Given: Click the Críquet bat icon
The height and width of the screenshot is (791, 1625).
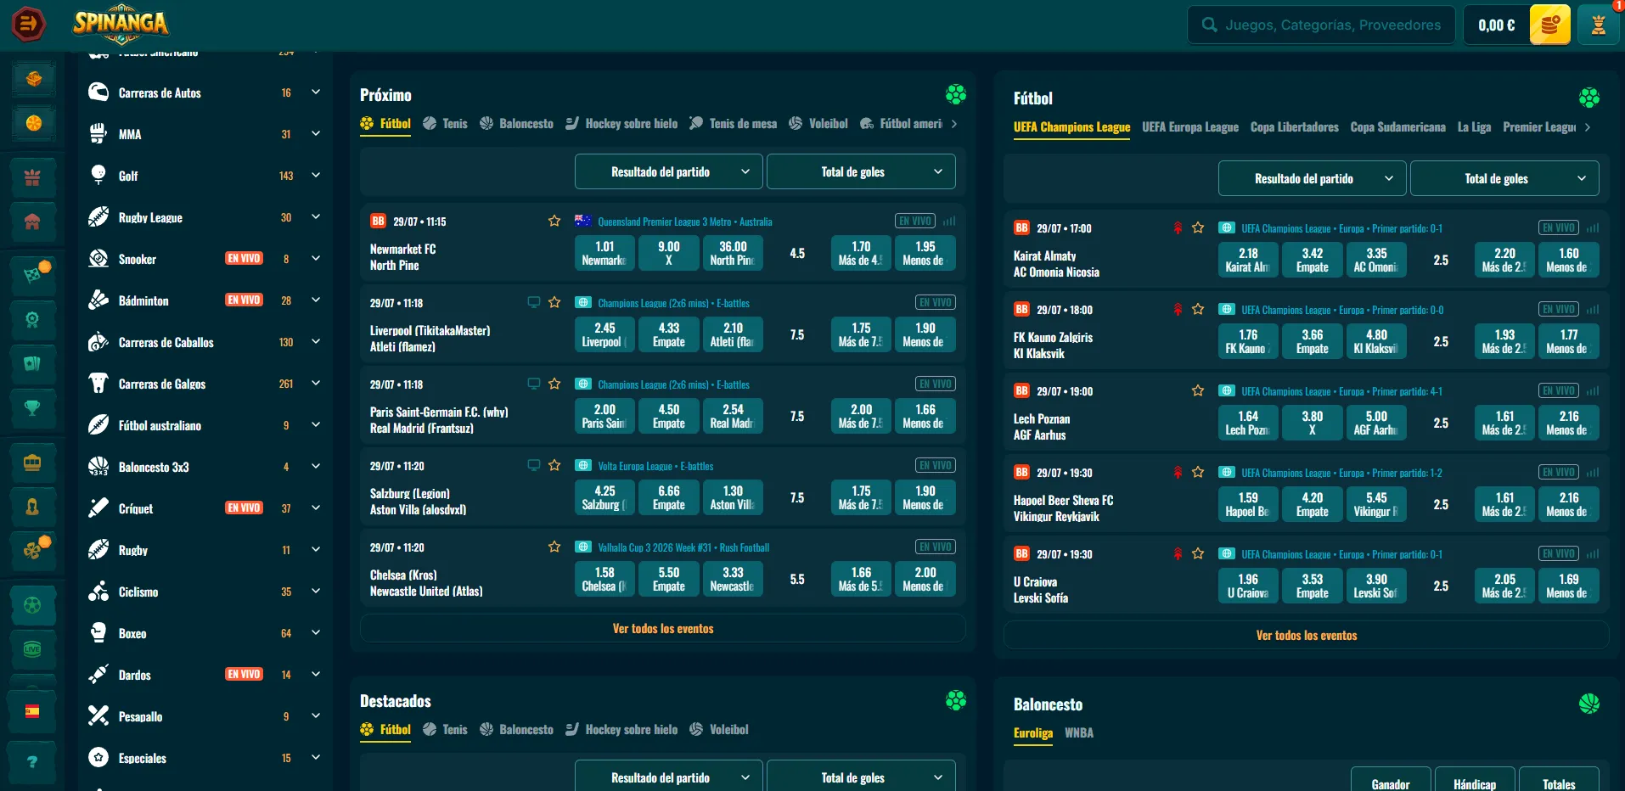Looking at the screenshot, I should pos(98,508).
